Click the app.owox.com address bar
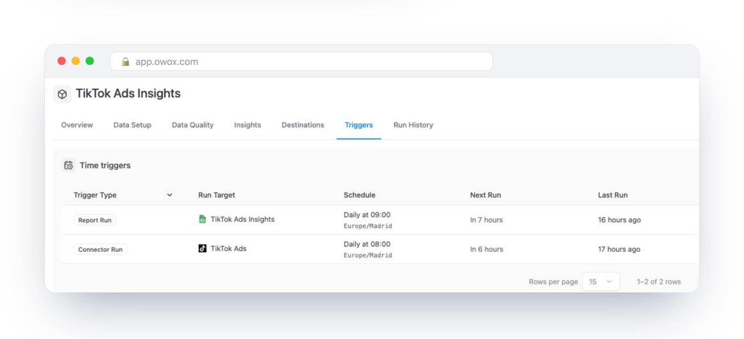 301,61
